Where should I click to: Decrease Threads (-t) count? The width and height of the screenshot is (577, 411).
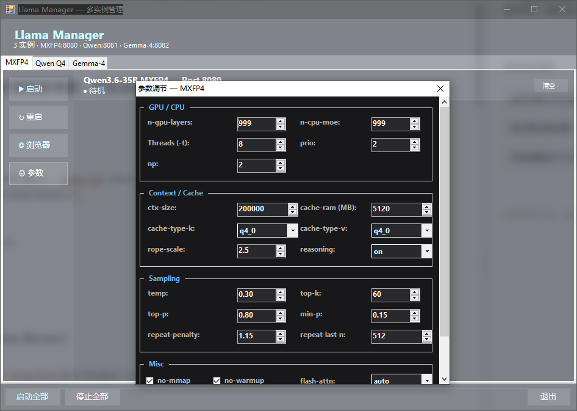[x=281, y=148]
